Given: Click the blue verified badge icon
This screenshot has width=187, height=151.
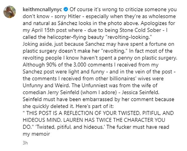Looking at the screenshot, I should coord(66,9).
